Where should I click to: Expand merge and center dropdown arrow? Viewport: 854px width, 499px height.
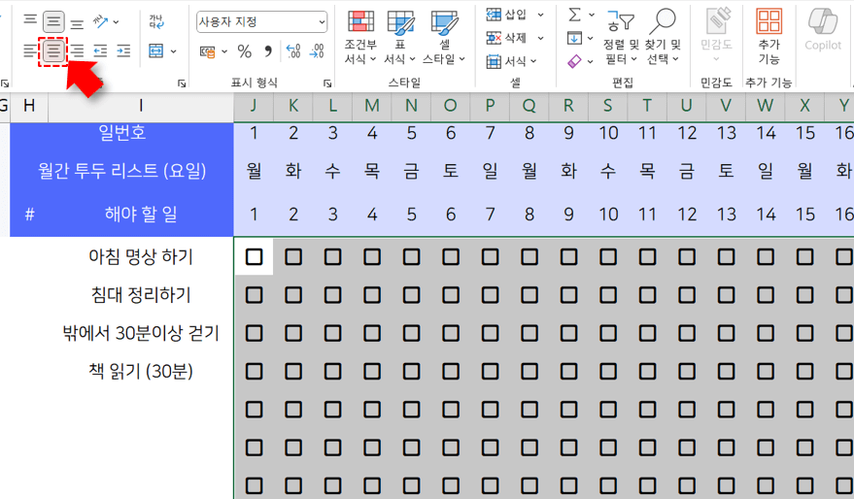point(173,51)
